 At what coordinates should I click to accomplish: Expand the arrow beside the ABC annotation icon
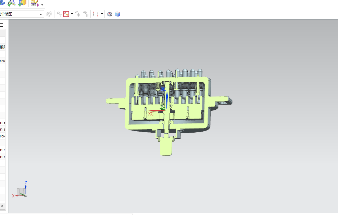(42, 5)
